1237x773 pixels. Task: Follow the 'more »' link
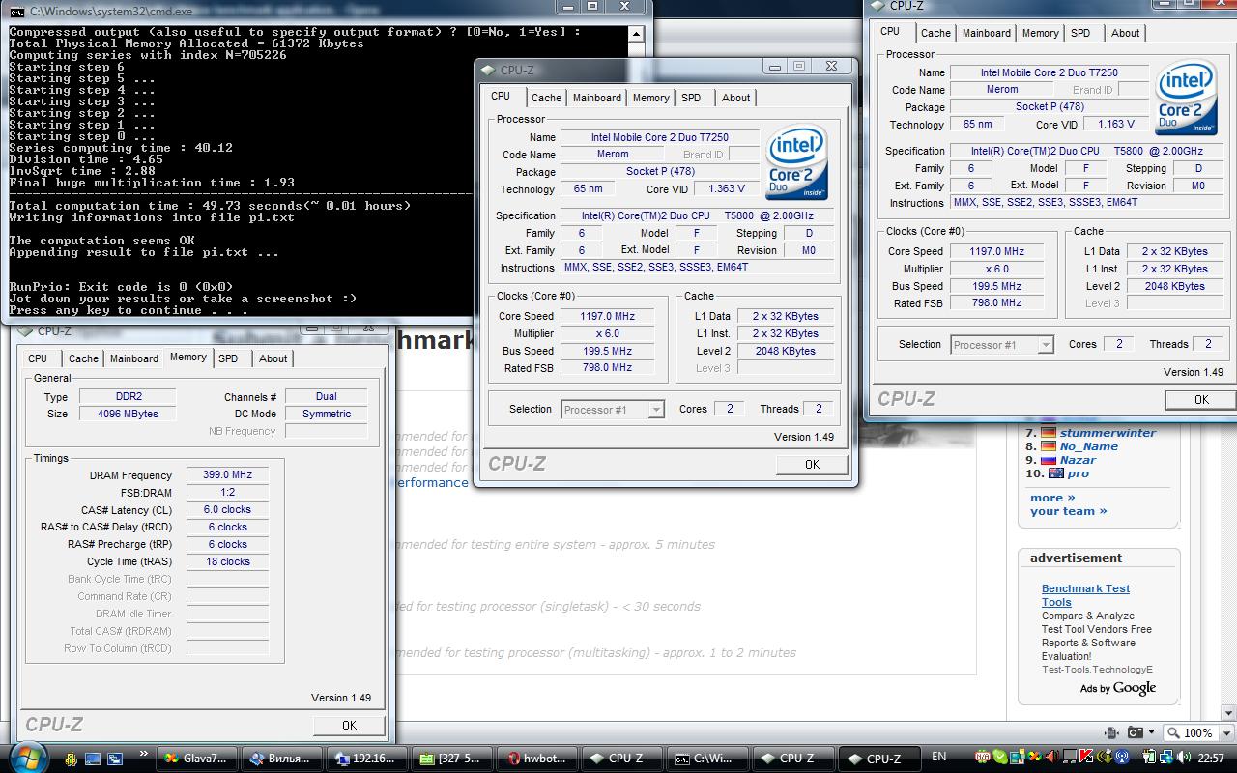click(1052, 498)
